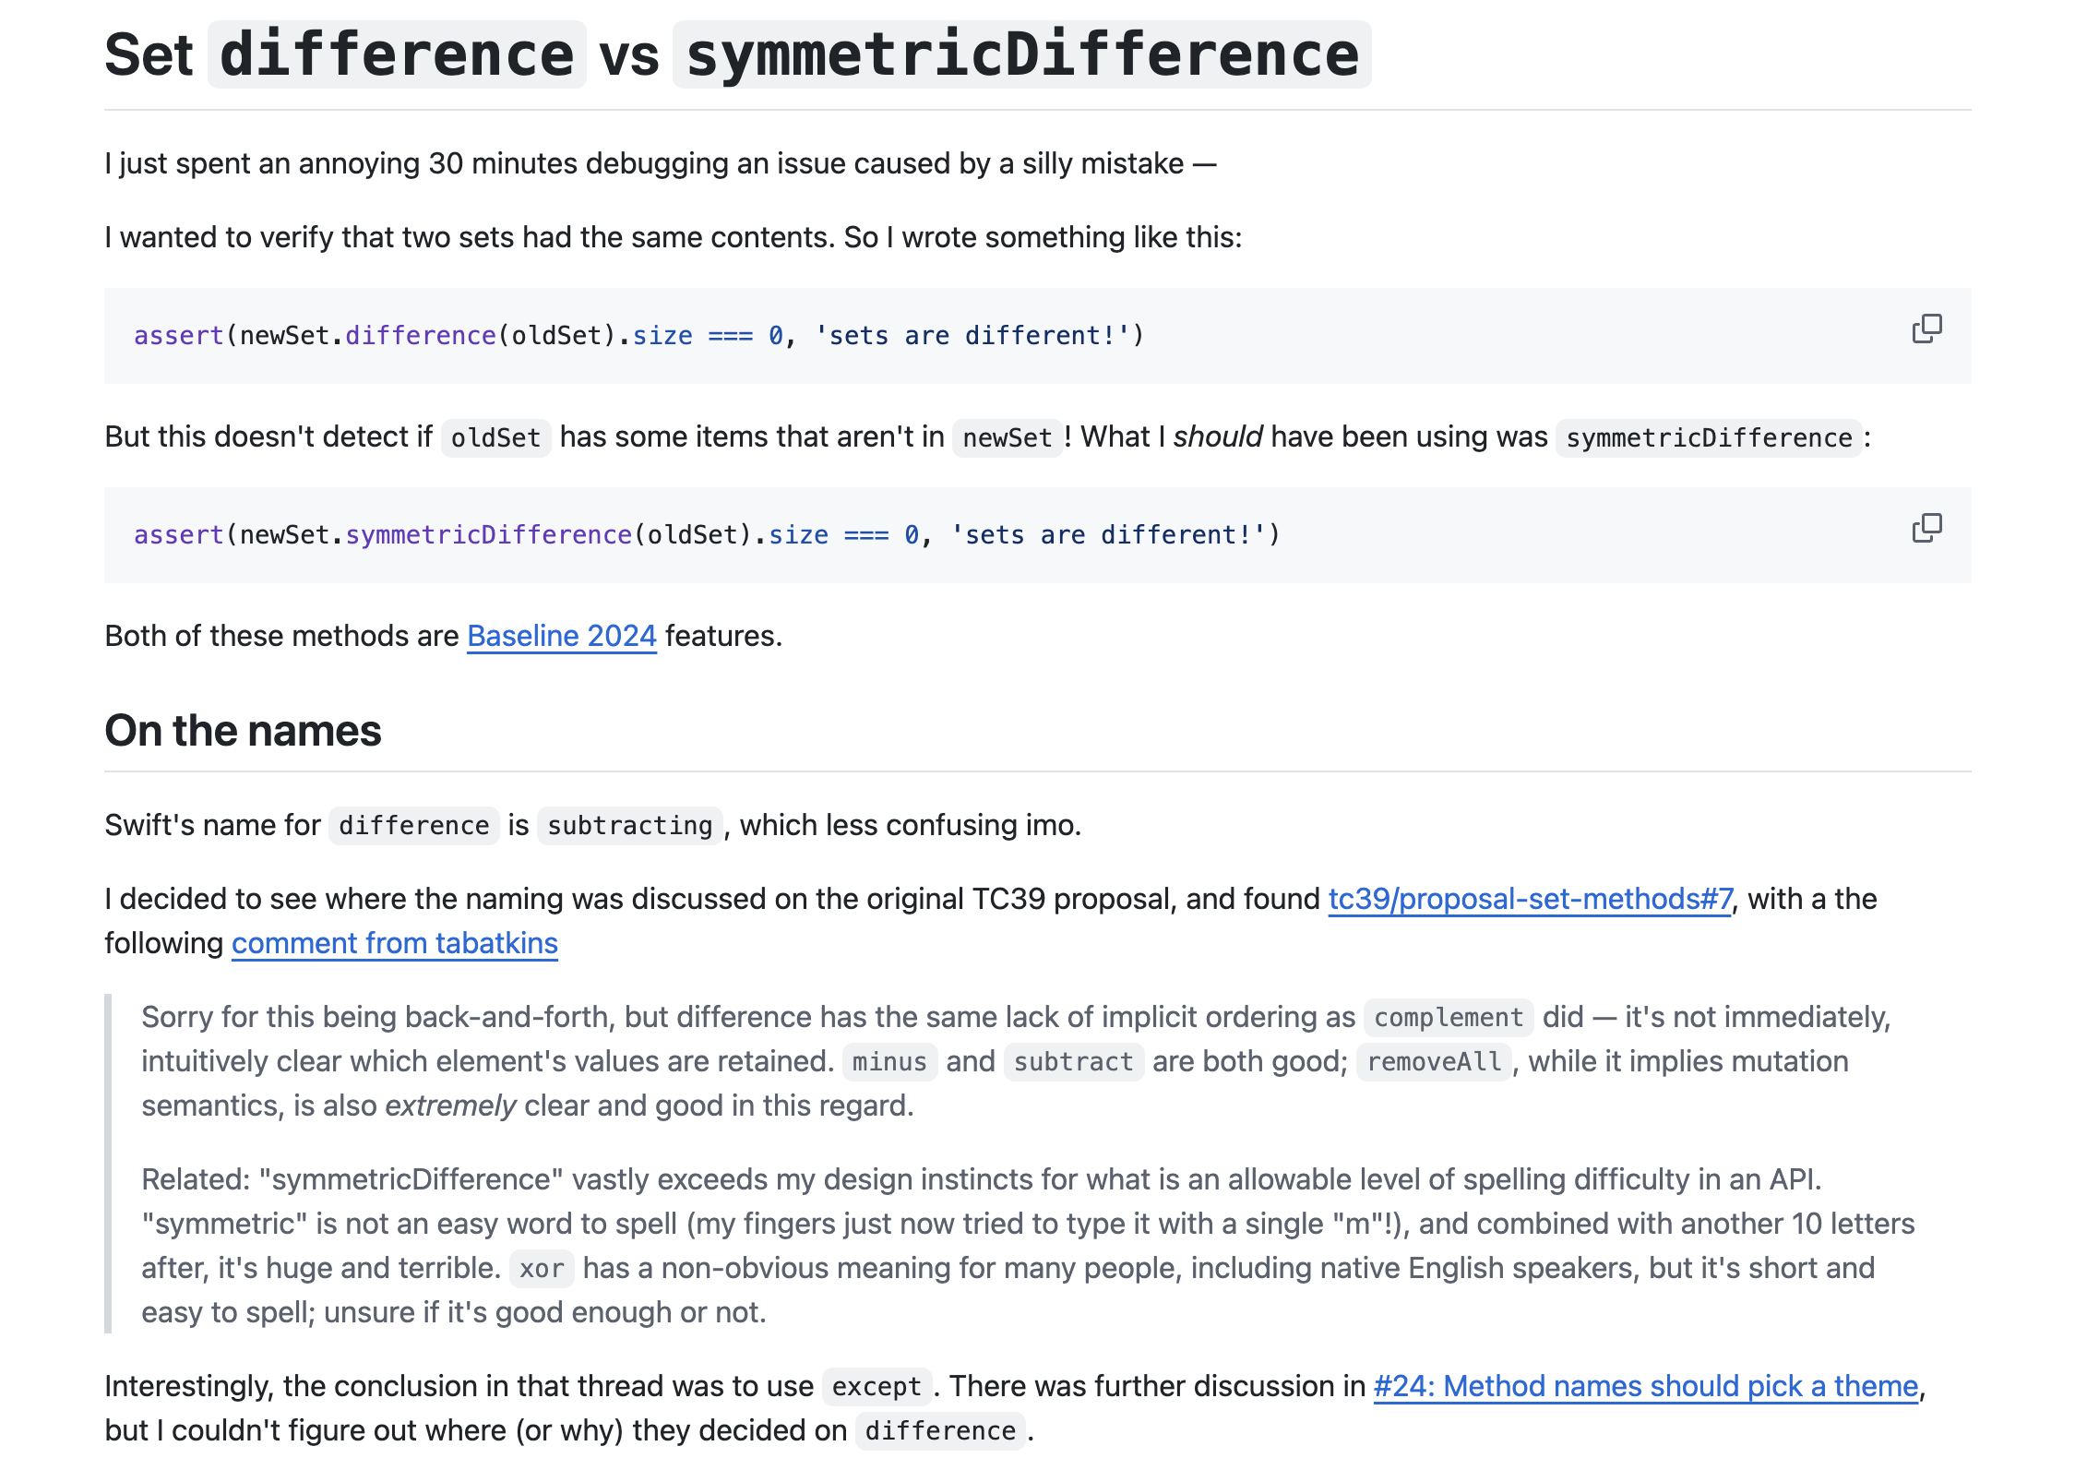Click the second assert code block
This screenshot has width=2087, height=1482.
pos(706,535)
